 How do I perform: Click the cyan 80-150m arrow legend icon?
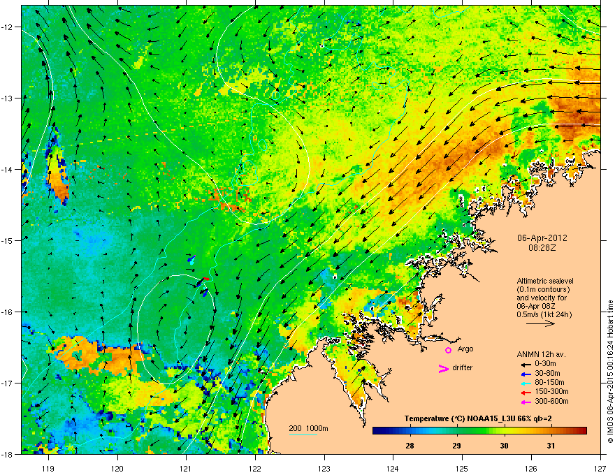coord(526,383)
